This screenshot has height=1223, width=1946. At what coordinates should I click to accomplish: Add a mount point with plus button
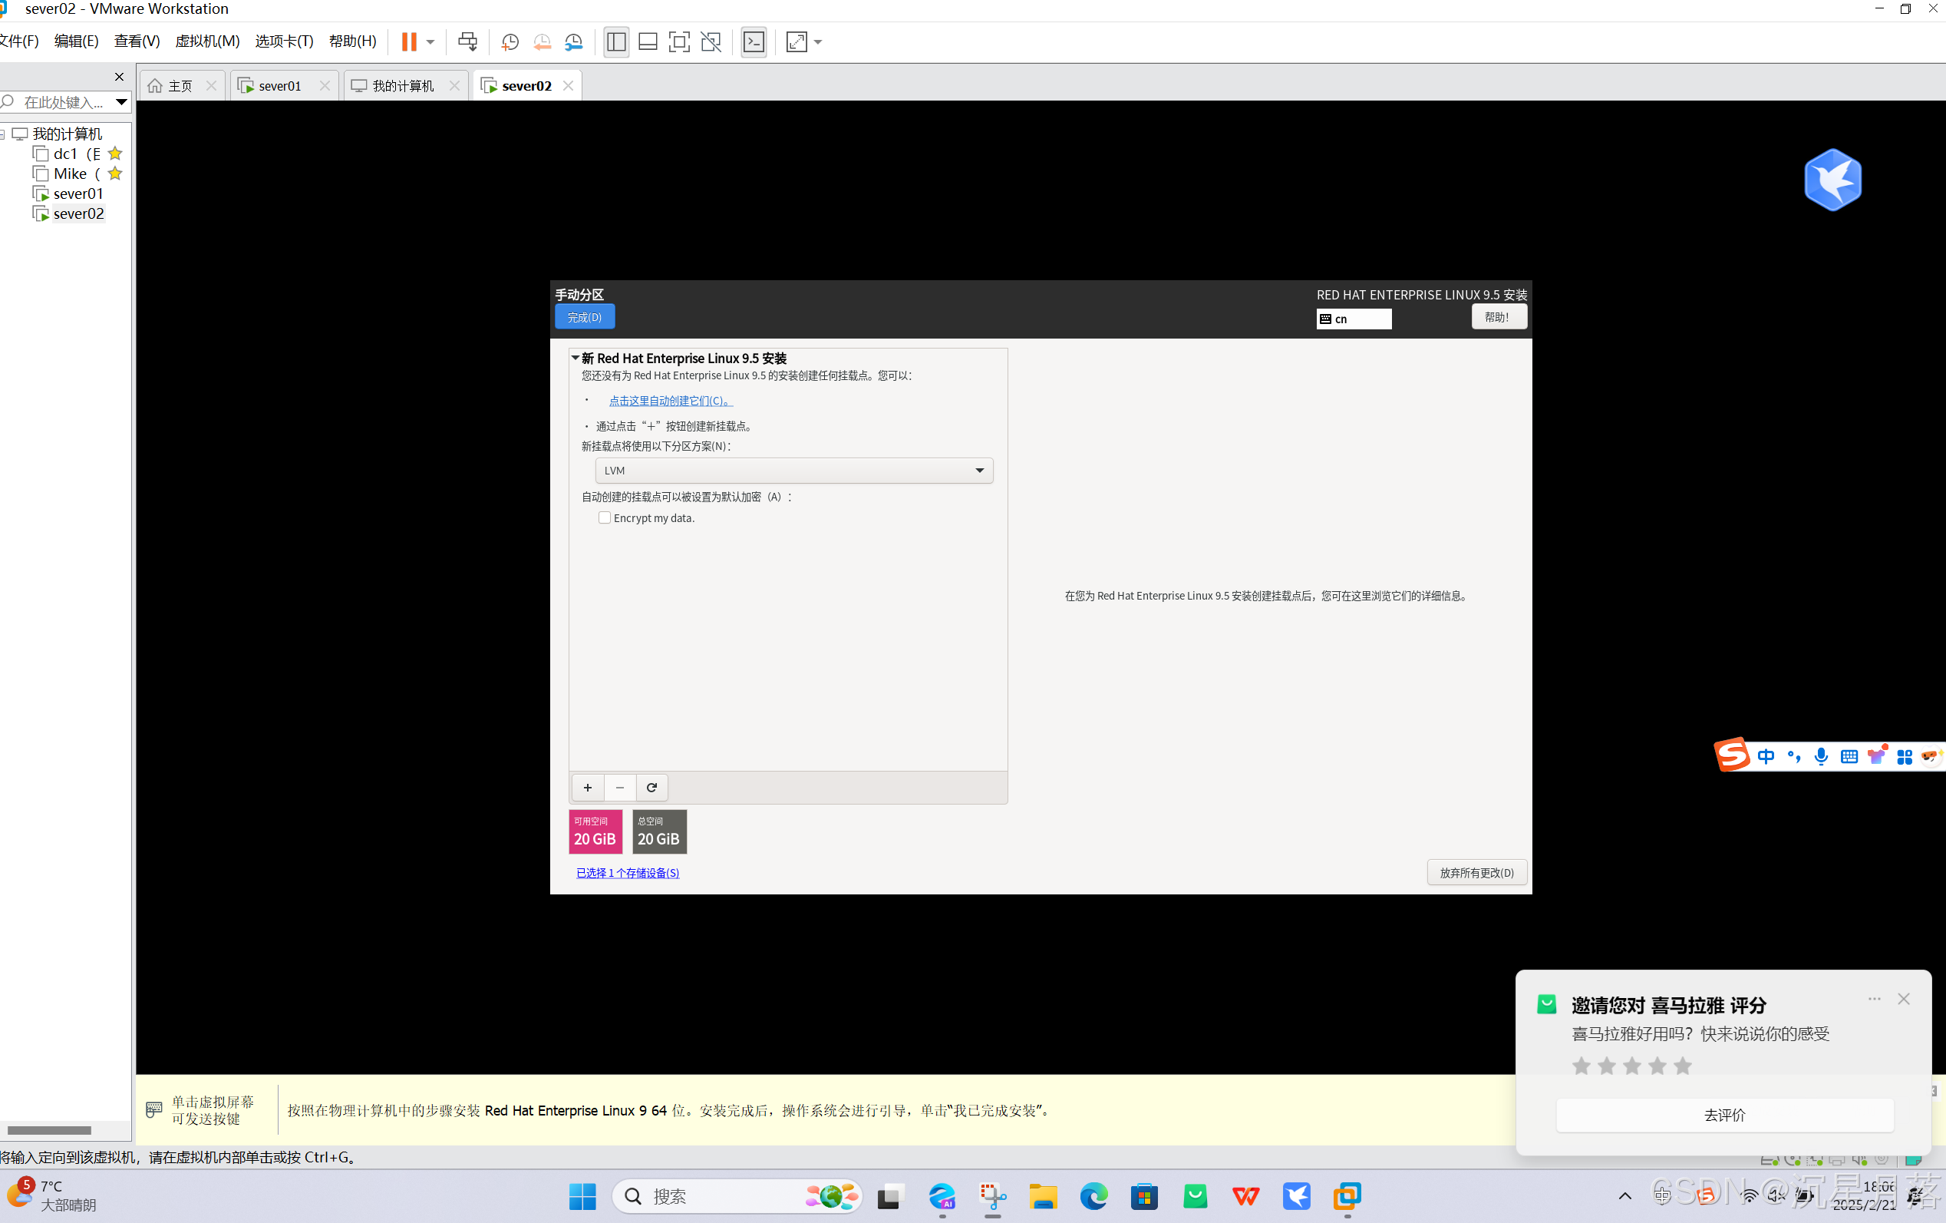588,788
